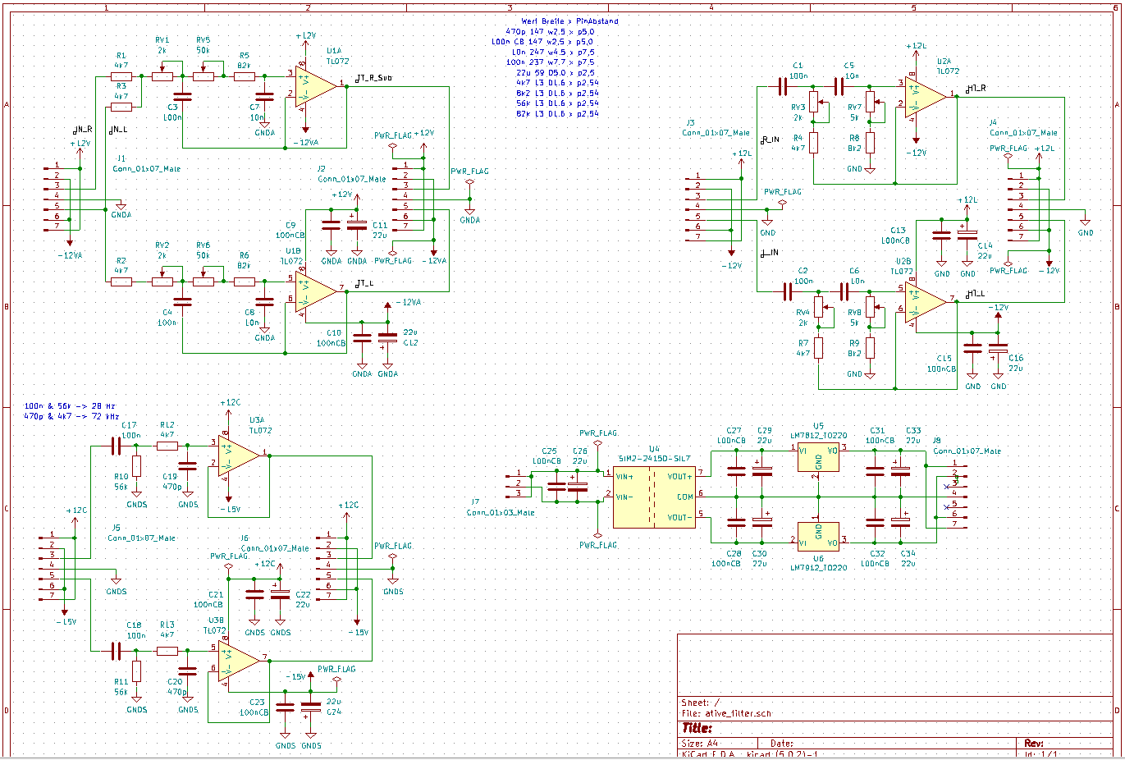Select the IN_R net label
Image resolution: width=1125 pixels, height=760 pixels.
point(82,129)
